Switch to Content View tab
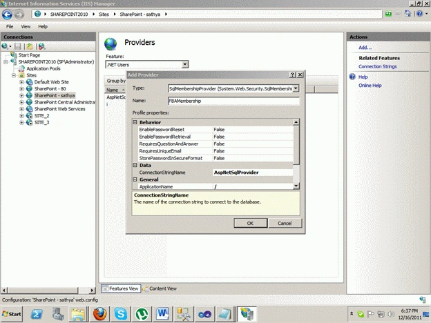 point(160,288)
